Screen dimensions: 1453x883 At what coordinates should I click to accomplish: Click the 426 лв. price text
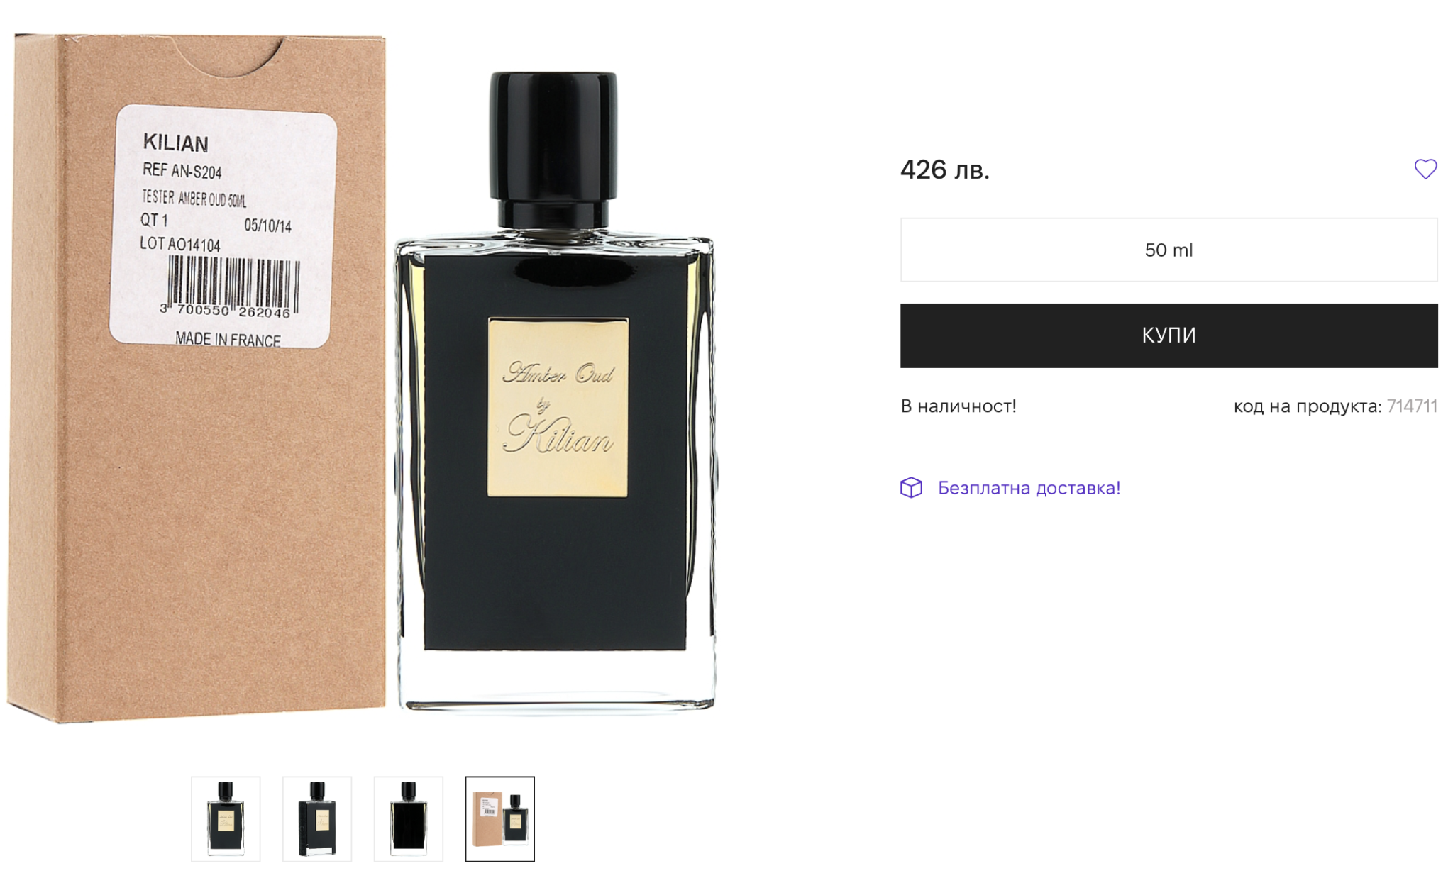point(944,170)
